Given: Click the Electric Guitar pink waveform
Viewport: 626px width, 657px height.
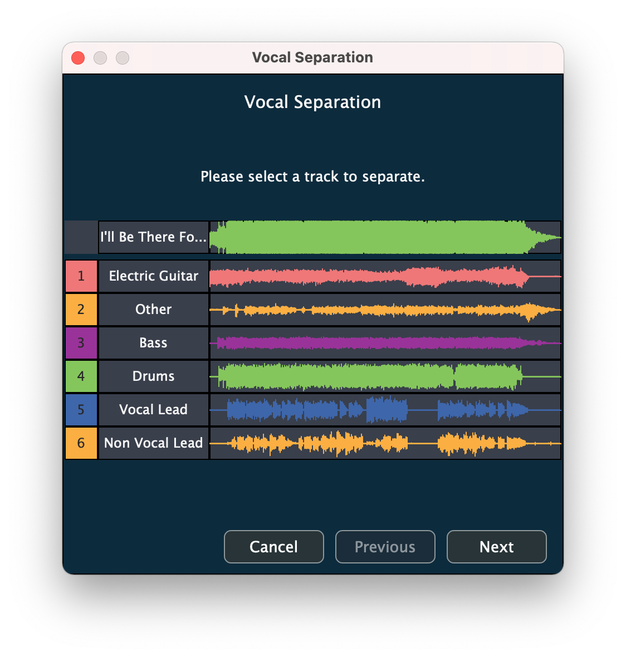Looking at the screenshot, I should (384, 276).
